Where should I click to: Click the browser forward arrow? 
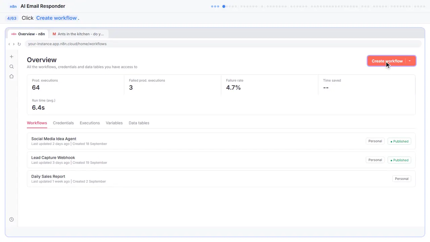tap(14, 44)
